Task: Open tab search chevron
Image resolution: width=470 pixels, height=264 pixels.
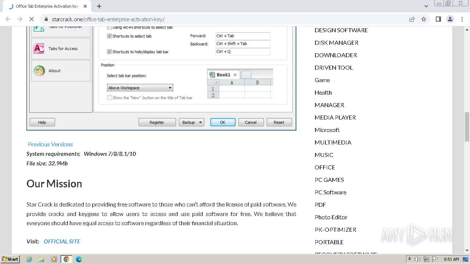Action: pyautogui.click(x=426, y=6)
